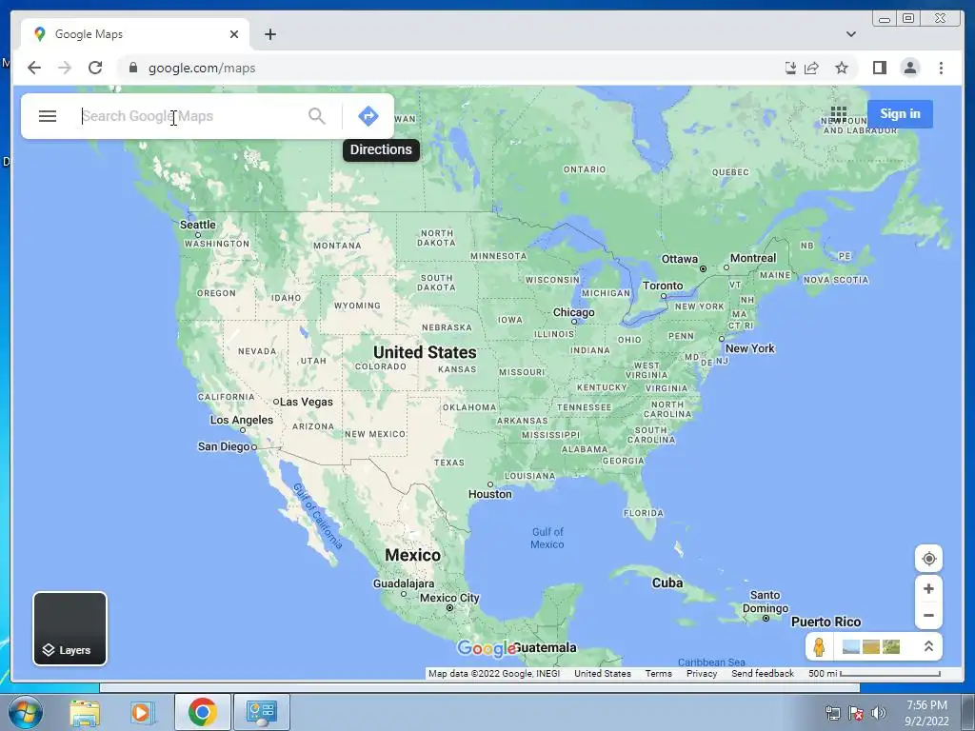Click the Seattle city label
Image resolution: width=975 pixels, height=731 pixels.
(x=198, y=225)
